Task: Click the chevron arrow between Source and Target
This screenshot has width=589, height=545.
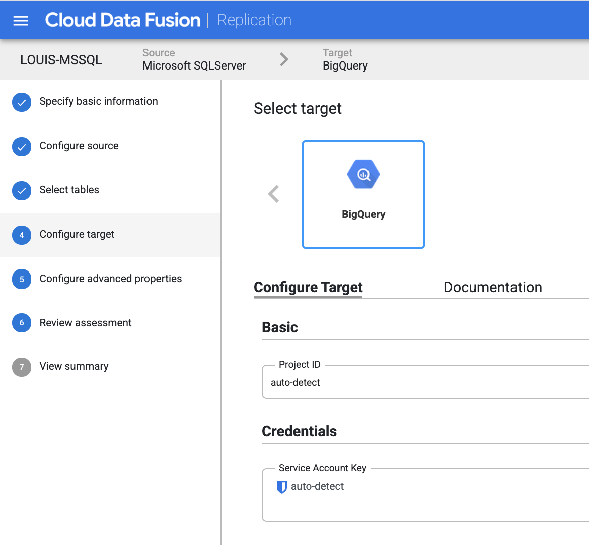Action: tap(284, 59)
